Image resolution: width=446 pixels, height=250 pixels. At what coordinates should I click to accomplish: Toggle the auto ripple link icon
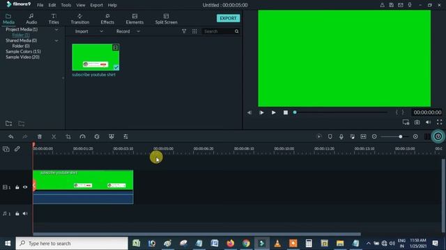(x=17, y=149)
